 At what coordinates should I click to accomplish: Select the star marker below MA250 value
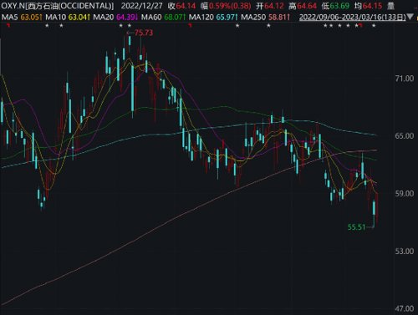pos(268,26)
